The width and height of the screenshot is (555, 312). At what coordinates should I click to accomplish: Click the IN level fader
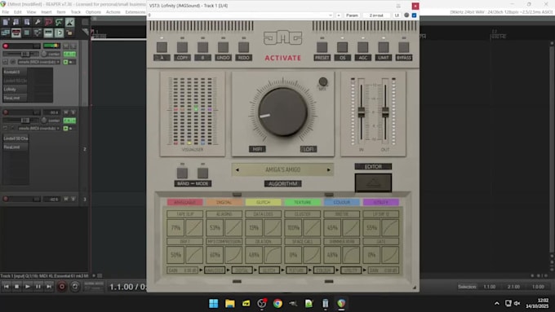[x=361, y=112]
